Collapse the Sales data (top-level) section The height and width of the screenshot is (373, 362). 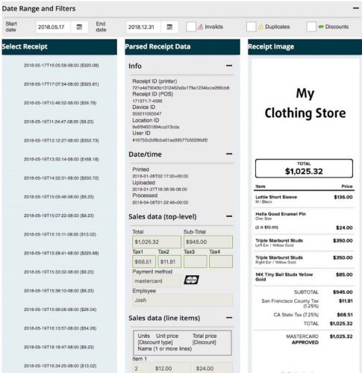229,216
